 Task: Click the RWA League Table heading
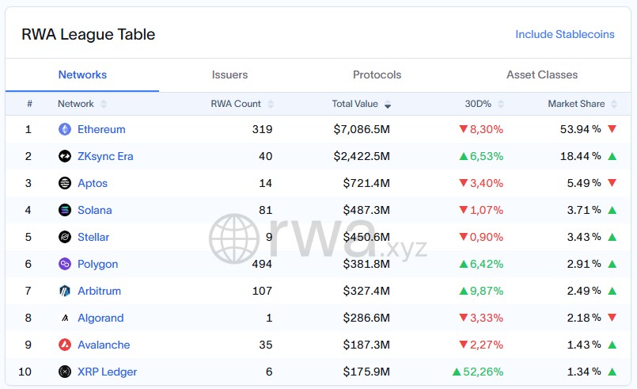(x=88, y=34)
